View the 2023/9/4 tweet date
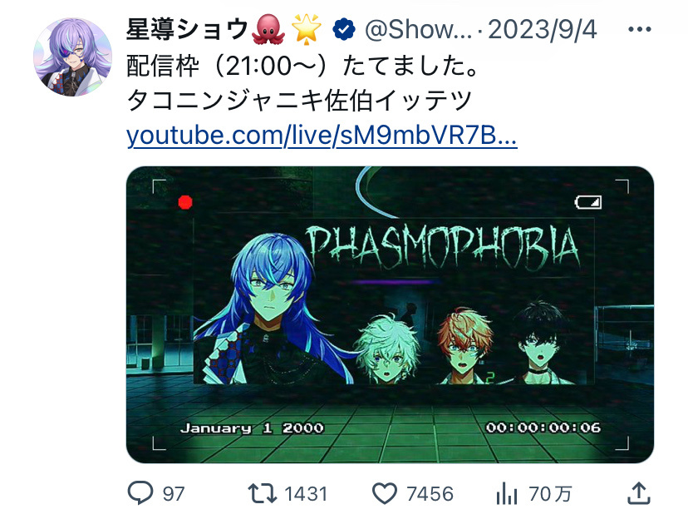Screen dimensions: 688x524 [543, 30]
